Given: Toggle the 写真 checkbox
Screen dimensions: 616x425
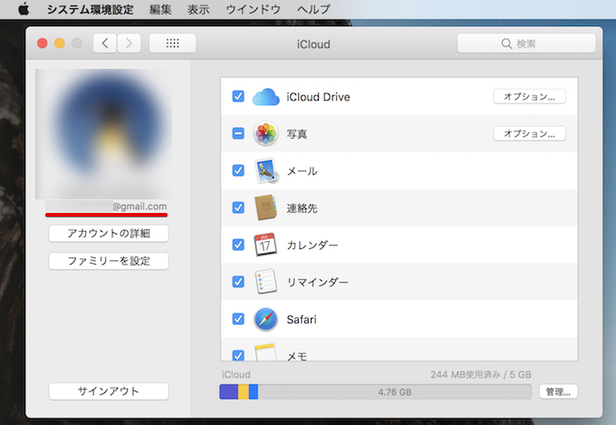Looking at the screenshot, I should pos(238,133).
